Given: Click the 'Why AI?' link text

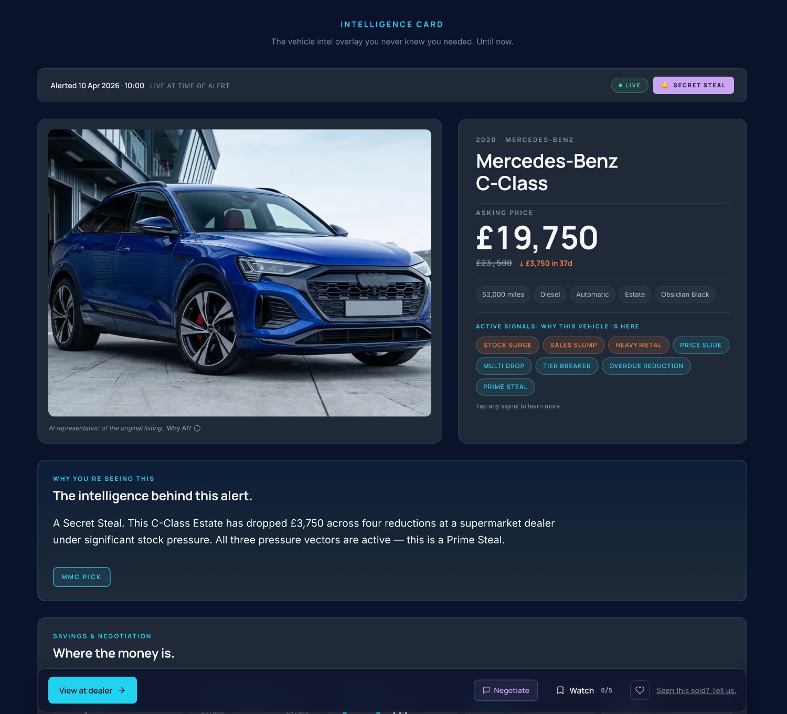Looking at the screenshot, I should [179, 428].
